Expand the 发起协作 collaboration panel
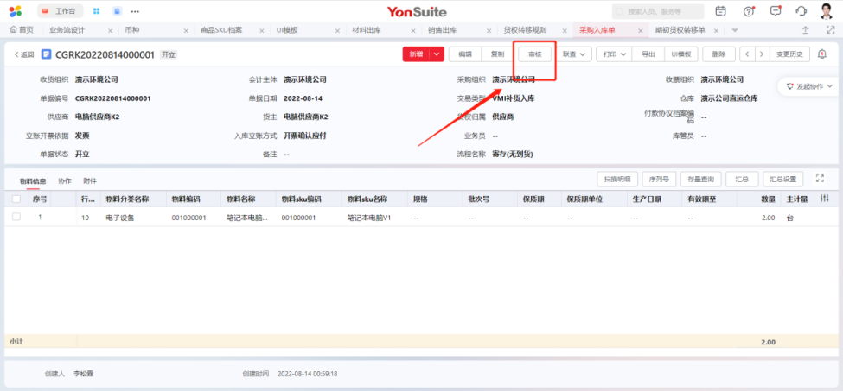 point(808,86)
